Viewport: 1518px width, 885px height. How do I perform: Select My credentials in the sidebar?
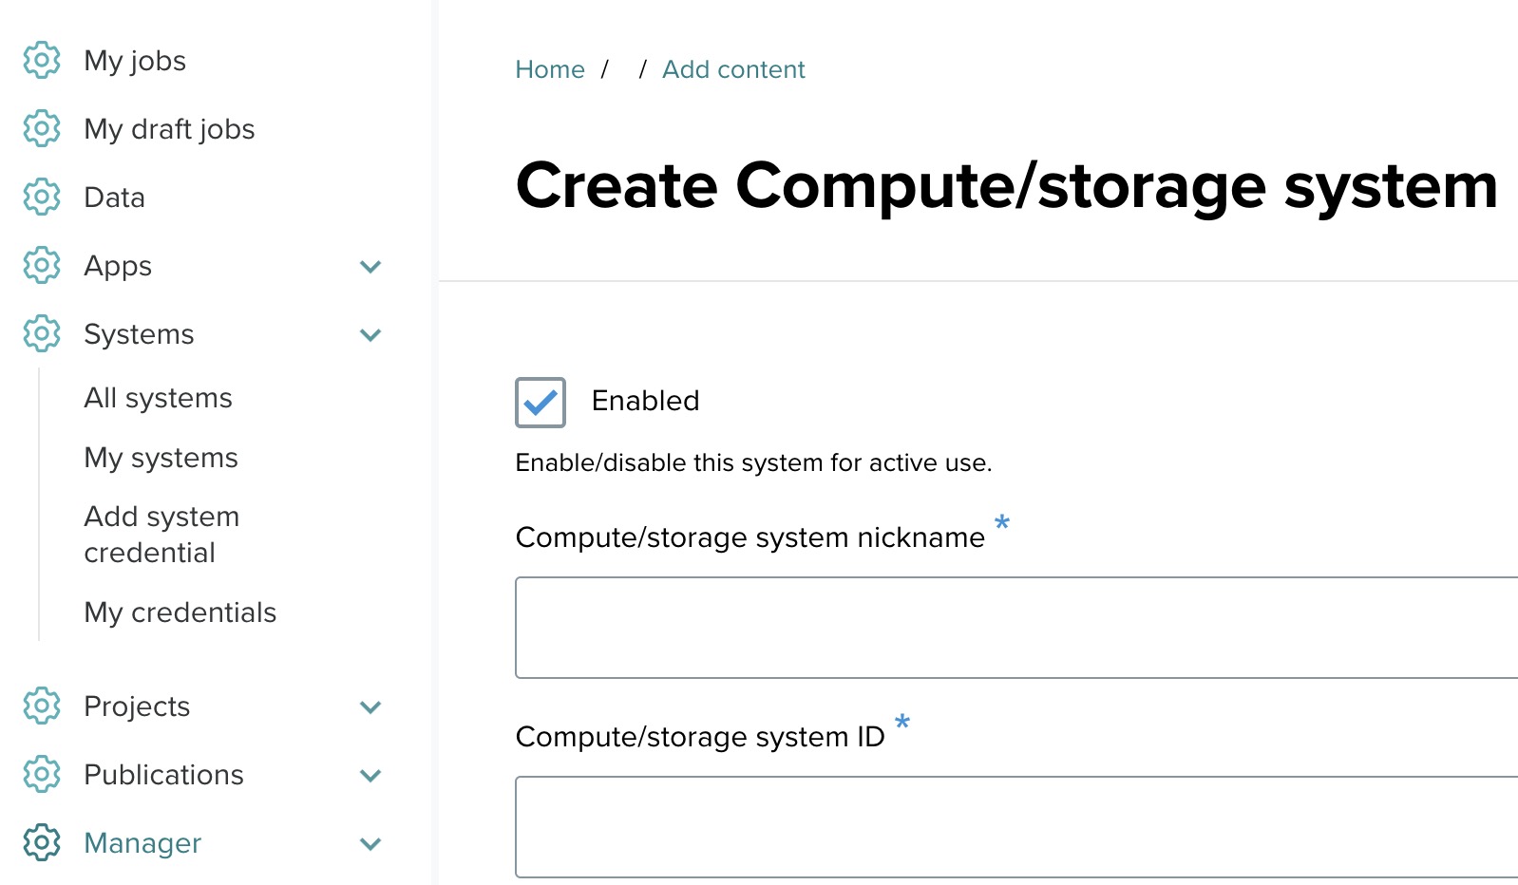tap(180, 612)
